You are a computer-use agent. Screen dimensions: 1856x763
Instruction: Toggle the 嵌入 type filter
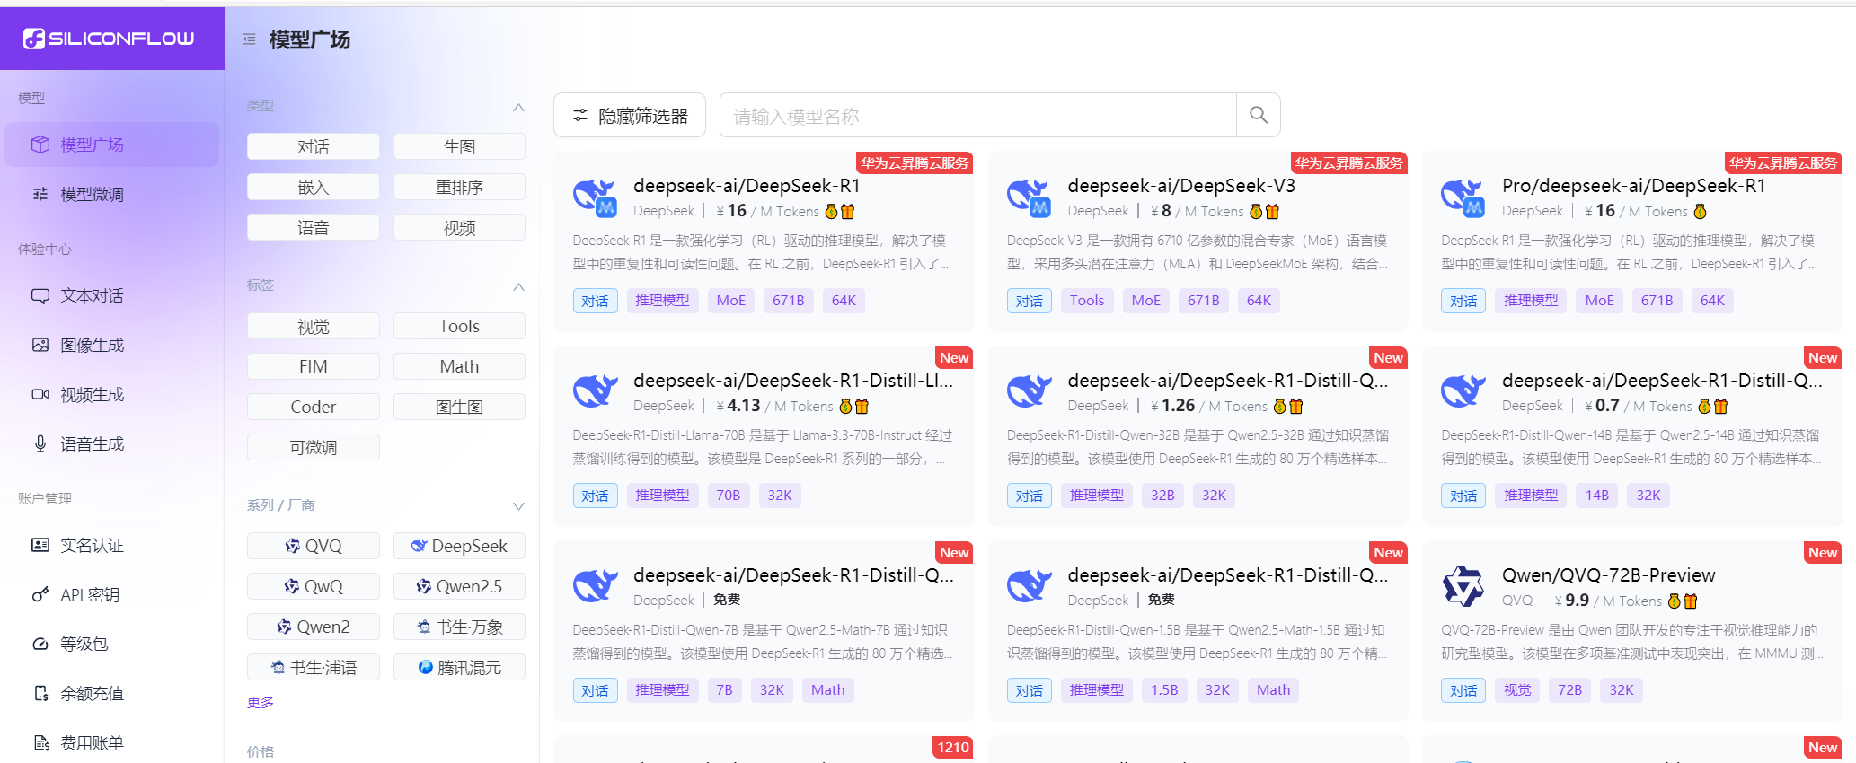pos(314,187)
